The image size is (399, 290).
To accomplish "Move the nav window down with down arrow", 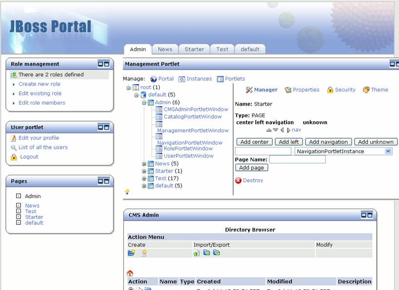I will [x=275, y=130].
